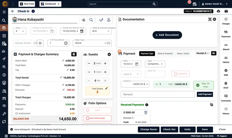232x138 pixels.
Task: Switch to the Sales & Channels tab
Action: tap(165, 54)
